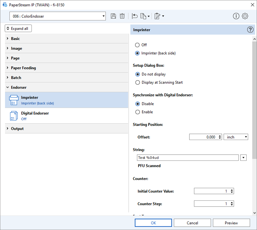Screen dimensions: 257x230
Task: Select Disable for Digital Endorser sync
Action: click(138, 104)
